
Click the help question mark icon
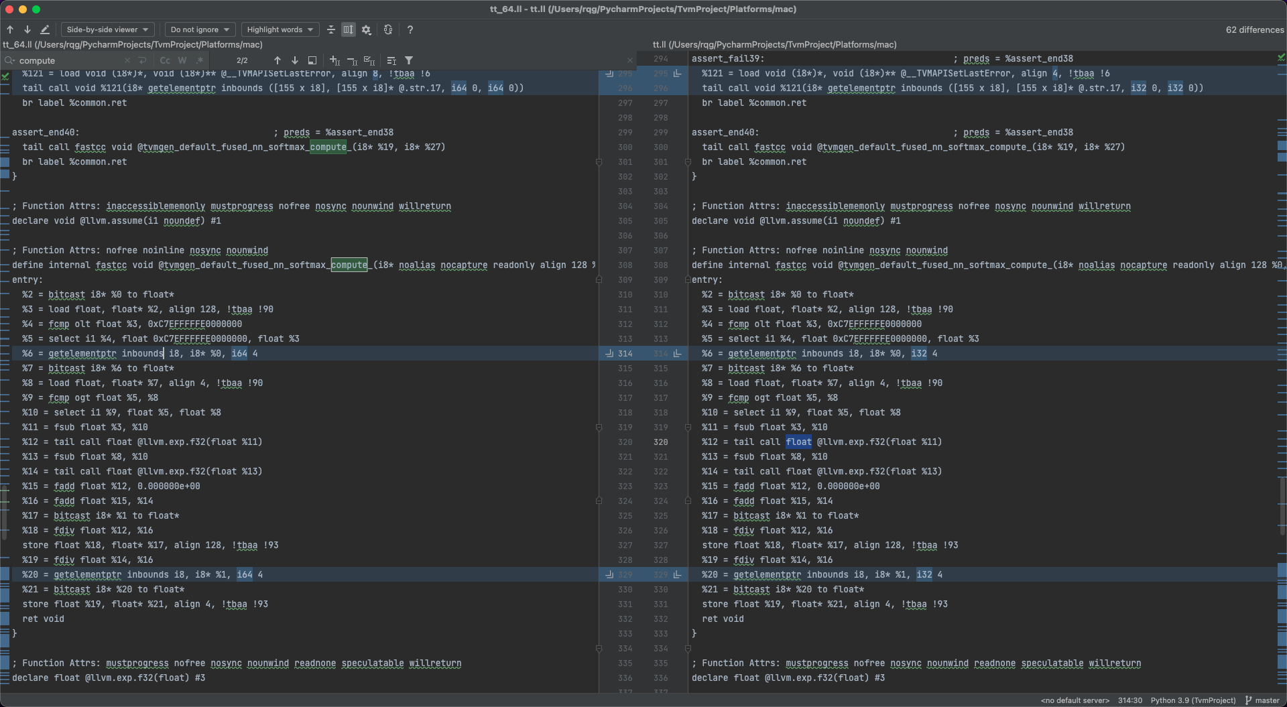click(410, 29)
